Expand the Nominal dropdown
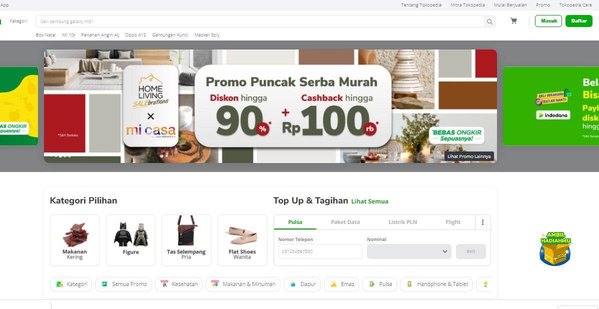Image resolution: width=599 pixels, height=309 pixels. click(409, 251)
